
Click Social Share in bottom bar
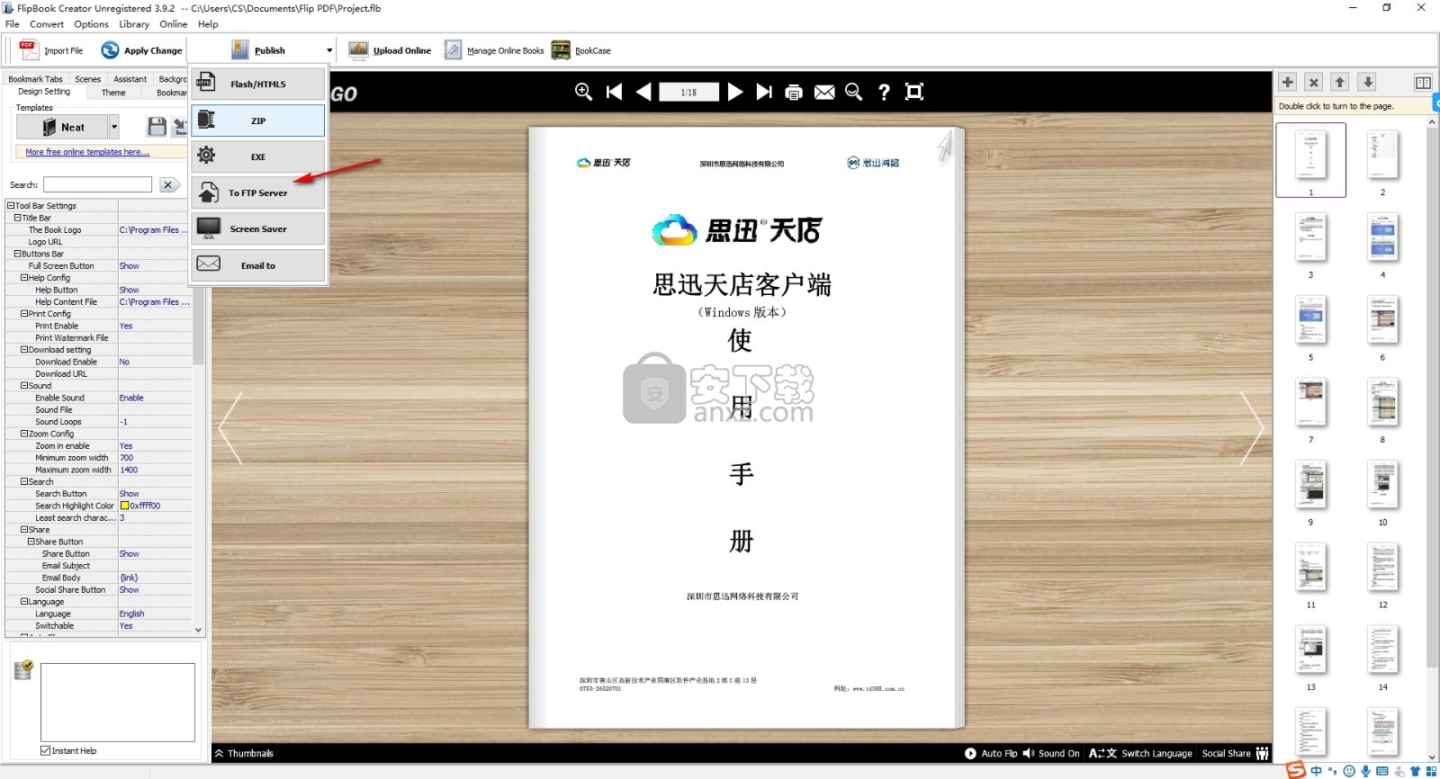click(1235, 754)
